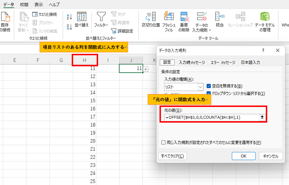Click the すべて更新 (Refresh All) icon
The width and height of the screenshot is (289, 185).
point(24,17)
